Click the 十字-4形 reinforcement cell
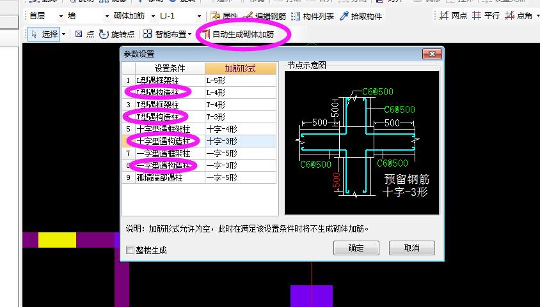Image resolution: width=540 pixels, height=307 pixels. 241,129
